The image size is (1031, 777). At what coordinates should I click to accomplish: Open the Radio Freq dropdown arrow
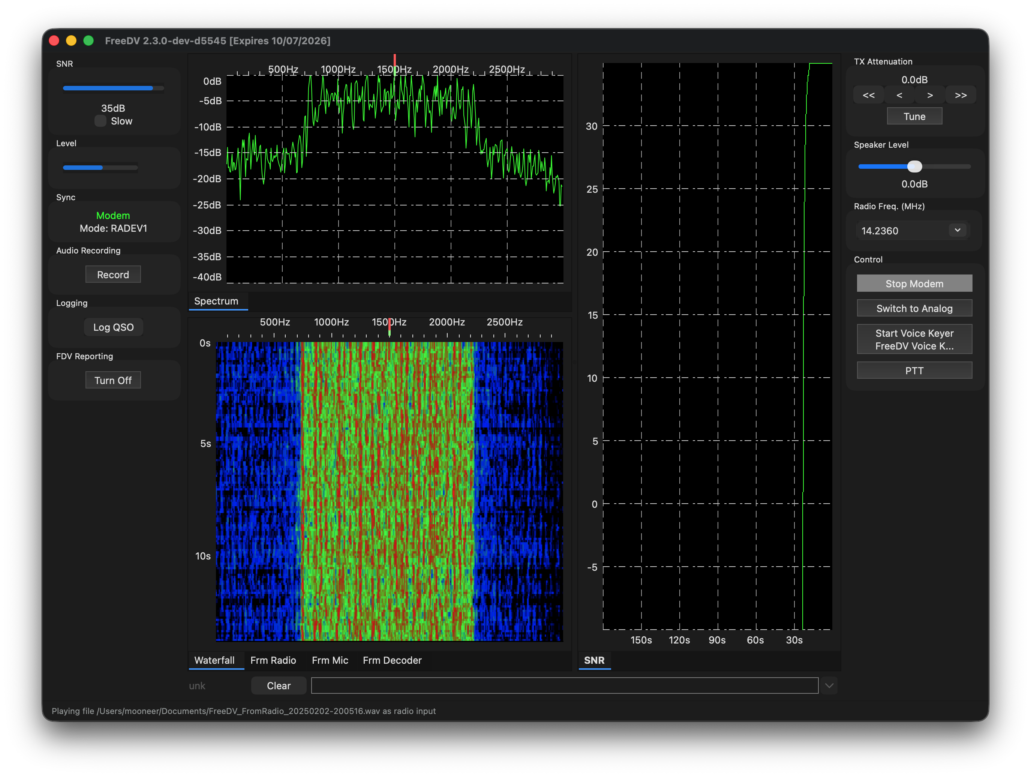click(958, 230)
